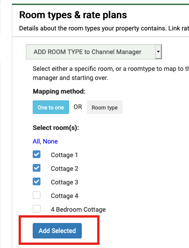Viewport: 189px width, 248px height.
Task: Click the arrow on the room type selector
Action: tap(158, 52)
